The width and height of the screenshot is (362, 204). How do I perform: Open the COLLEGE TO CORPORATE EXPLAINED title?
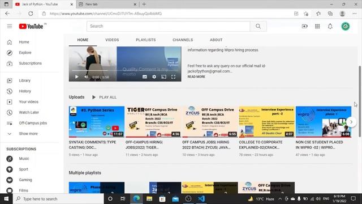[261, 145]
